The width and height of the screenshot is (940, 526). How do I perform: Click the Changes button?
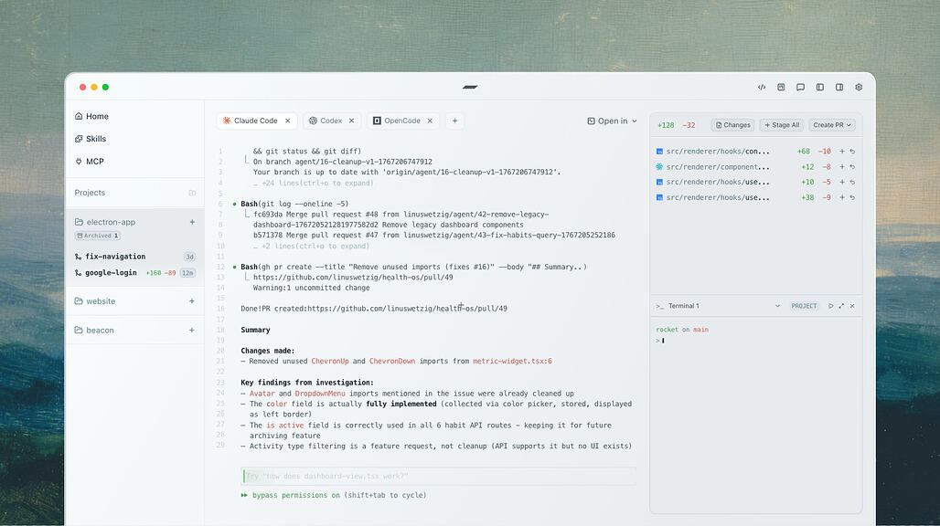(x=732, y=125)
